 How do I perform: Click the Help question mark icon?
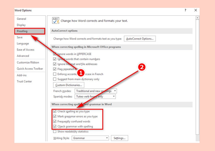tap(185, 10)
